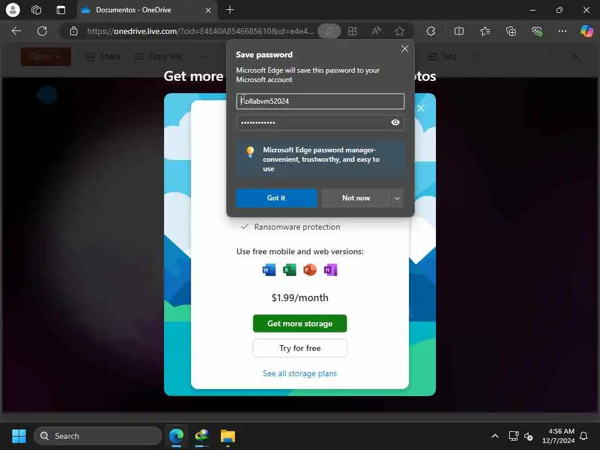Screen dimensions: 600x450
Task: Open tab actions menu icon
Action: [x=61, y=10]
